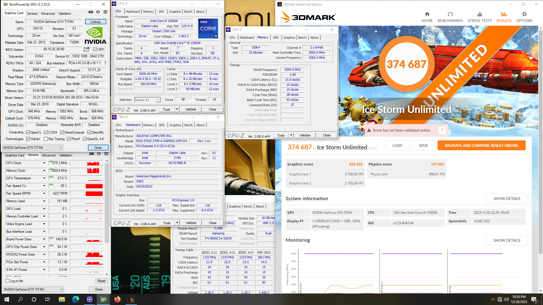Image resolution: width=543 pixels, height=305 pixels.
Task: Click GPU Clock sensor graph
Action: pos(87,163)
